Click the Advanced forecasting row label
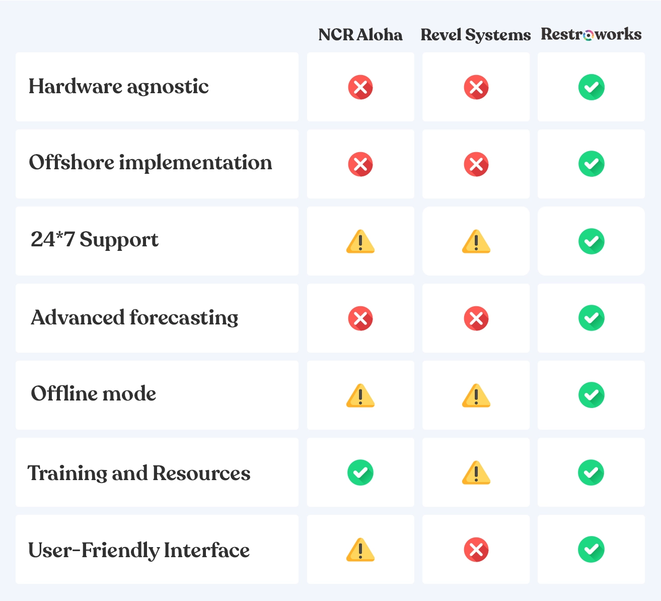661x601 pixels. click(134, 318)
